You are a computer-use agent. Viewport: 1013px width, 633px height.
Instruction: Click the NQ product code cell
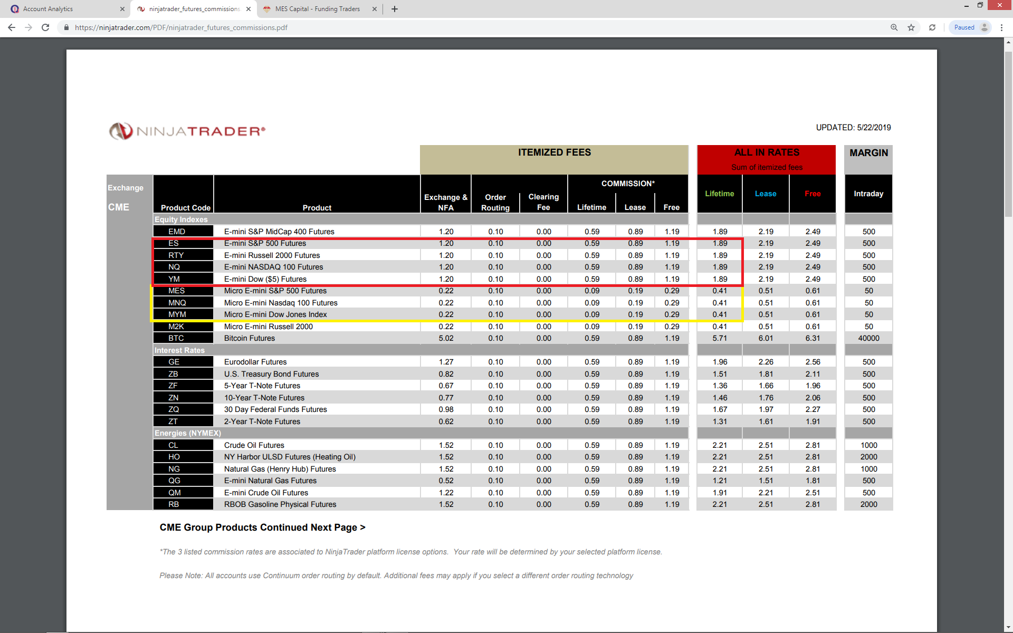183,267
